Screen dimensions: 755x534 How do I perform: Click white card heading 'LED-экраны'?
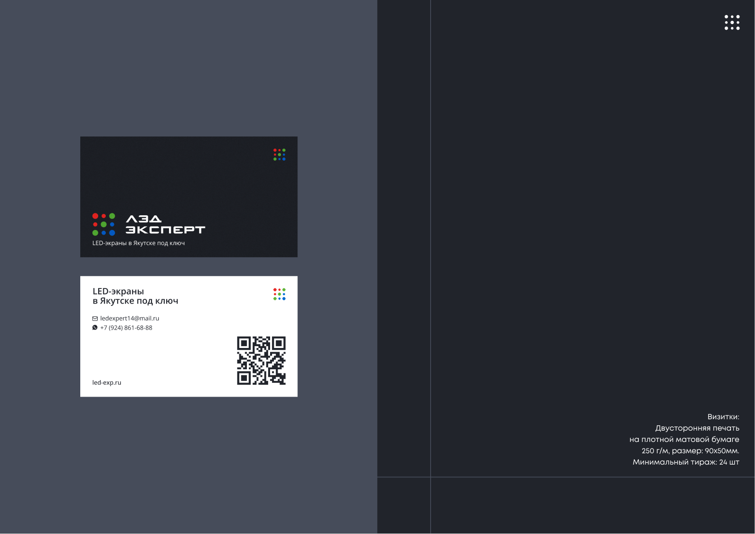pyautogui.click(x=118, y=291)
